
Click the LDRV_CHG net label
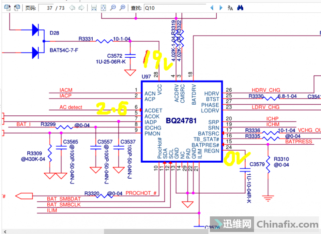[x=266, y=107]
